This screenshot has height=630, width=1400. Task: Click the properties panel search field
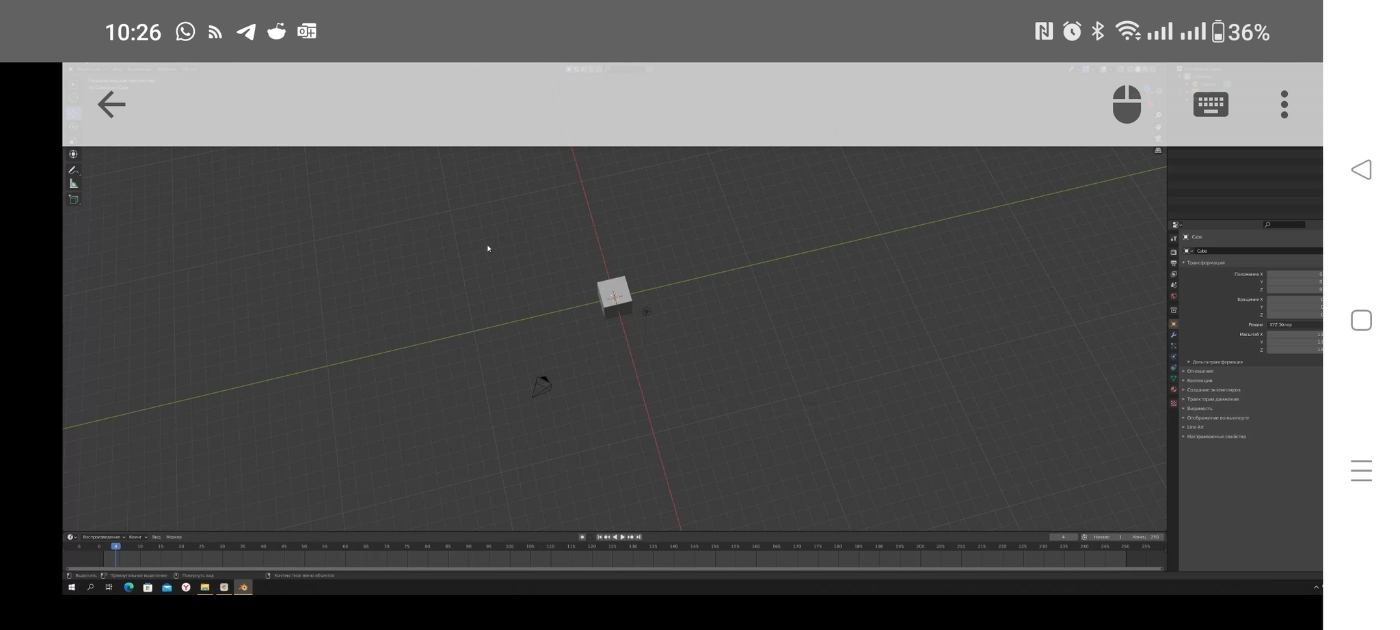(x=1284, y=225)
